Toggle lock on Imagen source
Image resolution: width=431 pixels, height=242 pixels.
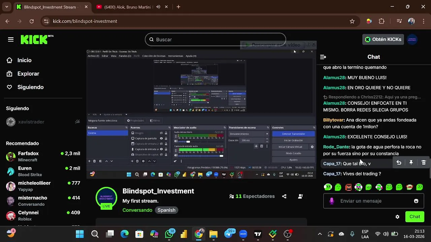point(166,133)
